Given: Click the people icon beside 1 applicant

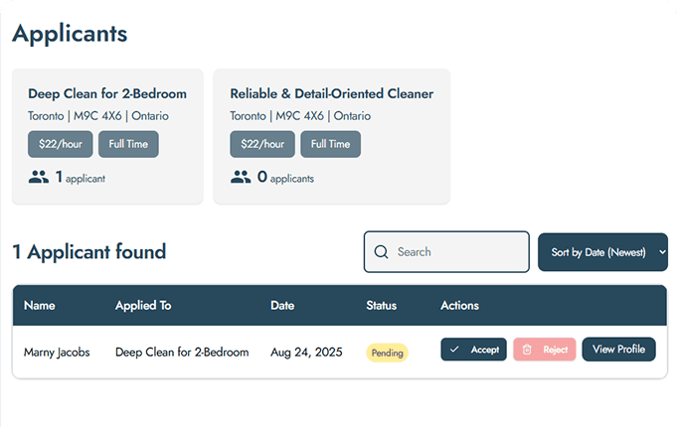Looking at the screenshot, I should click(x=39, y=178).
